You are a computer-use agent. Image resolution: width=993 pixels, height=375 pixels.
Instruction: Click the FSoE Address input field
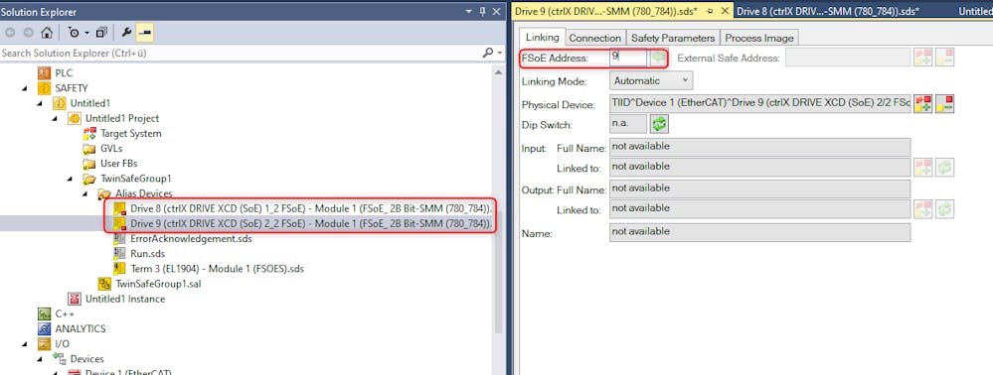click(x=628, y=59)
